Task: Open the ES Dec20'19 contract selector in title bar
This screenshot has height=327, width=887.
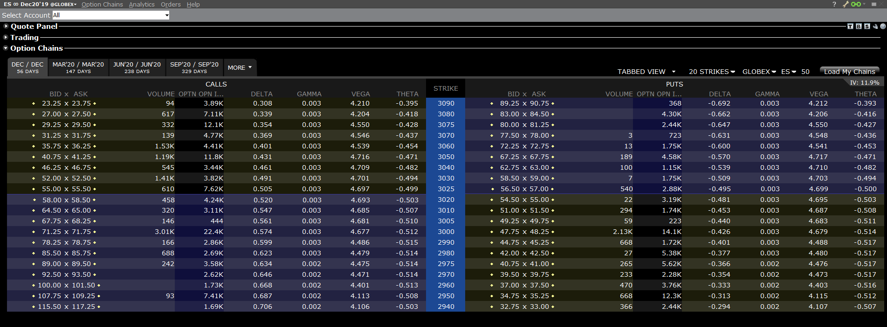Action: [x=40, y=4]
